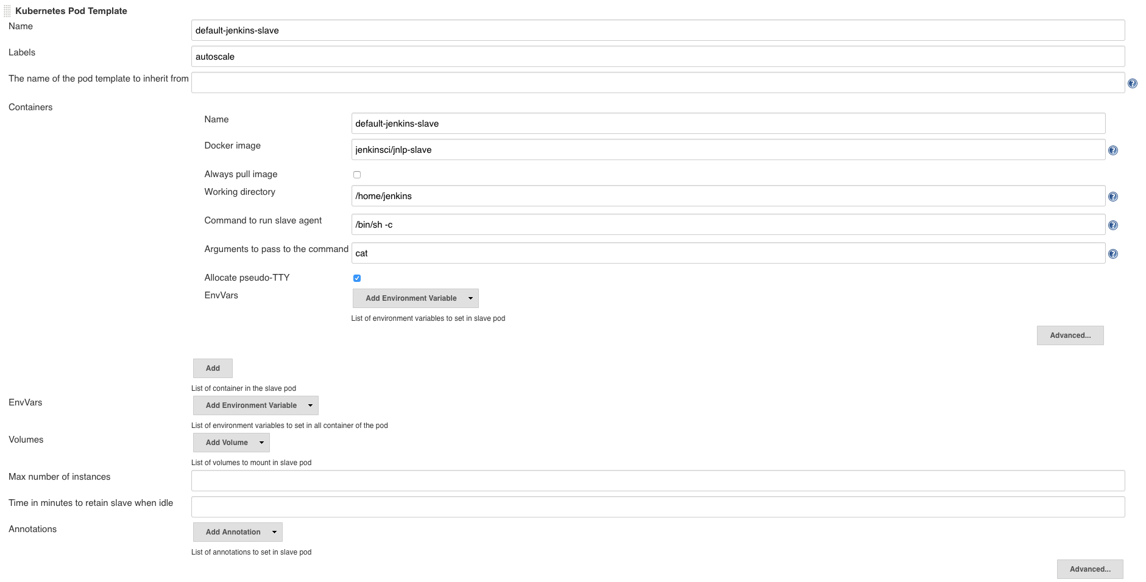Click the Annotations label
Image resolution: width=1146 pixels, height=582 pixels.
(32, 529)
